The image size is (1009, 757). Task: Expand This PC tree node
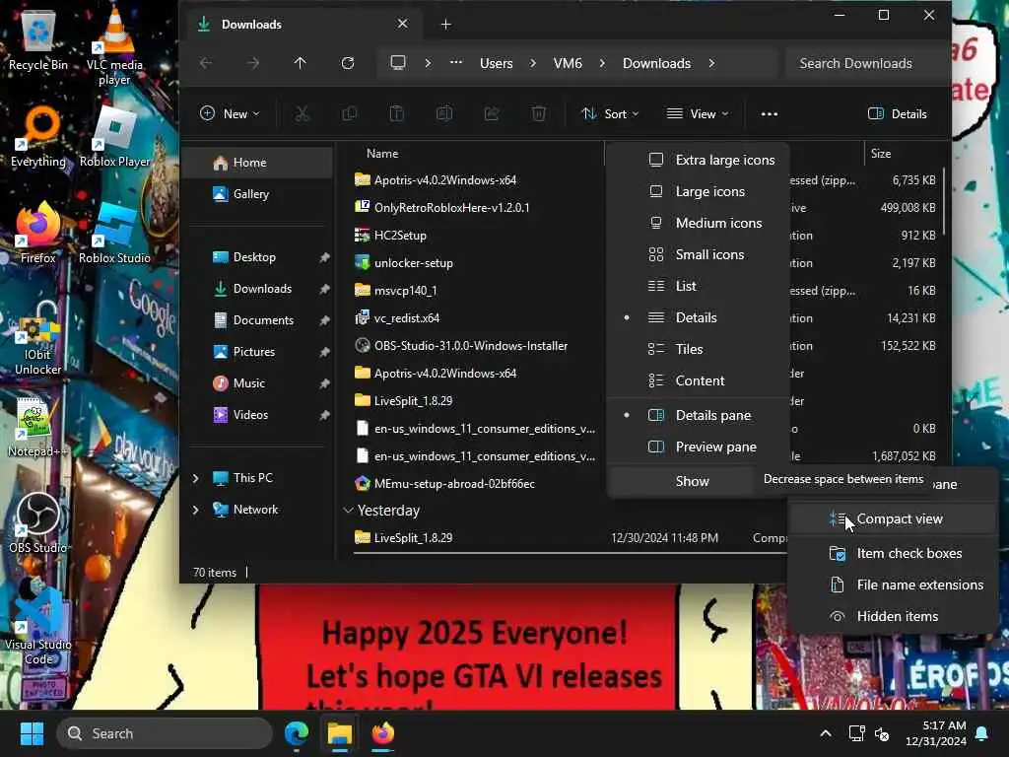click(196, 478)
